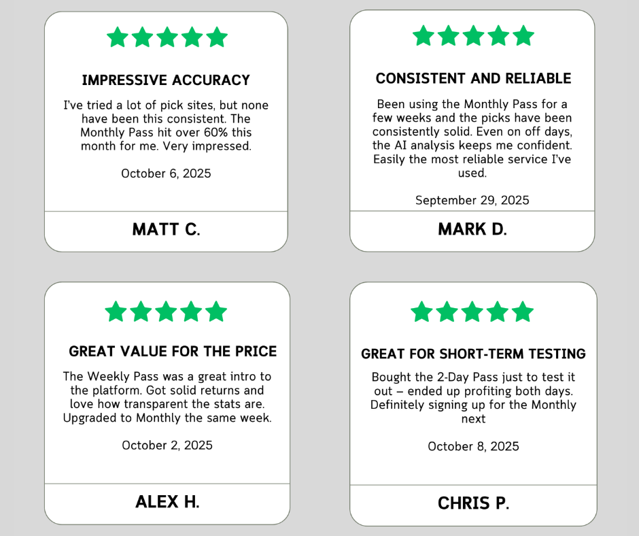Click the "Great Value for the Price" heading
The image size is (639, 536).
pos(173,352)
